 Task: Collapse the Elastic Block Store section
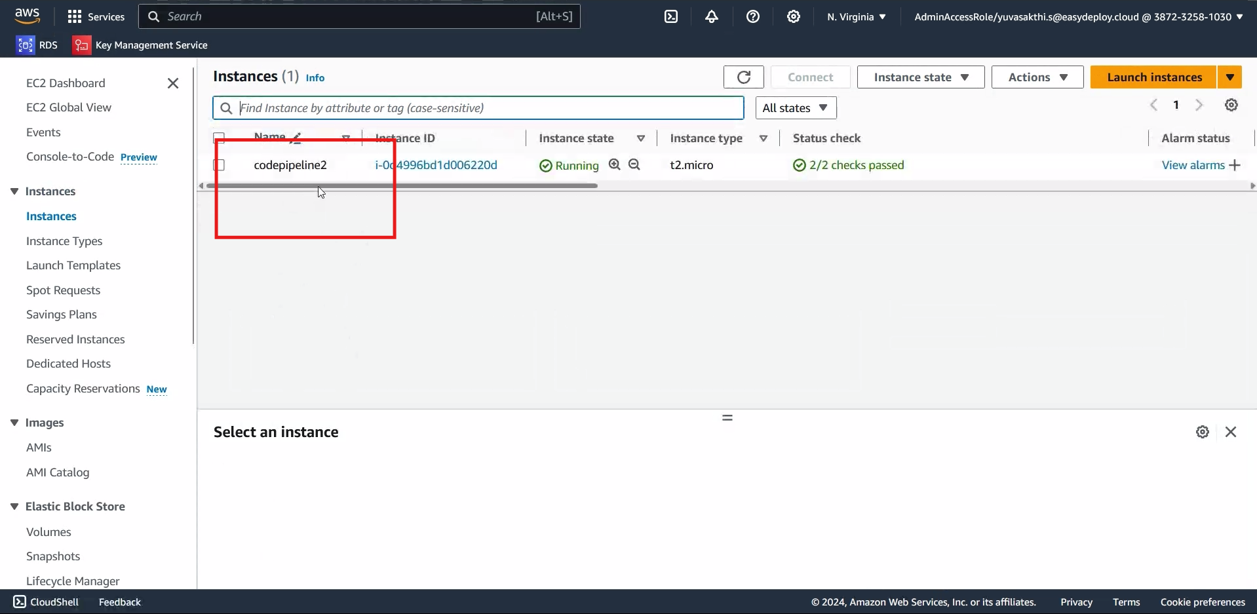point(14,507)
